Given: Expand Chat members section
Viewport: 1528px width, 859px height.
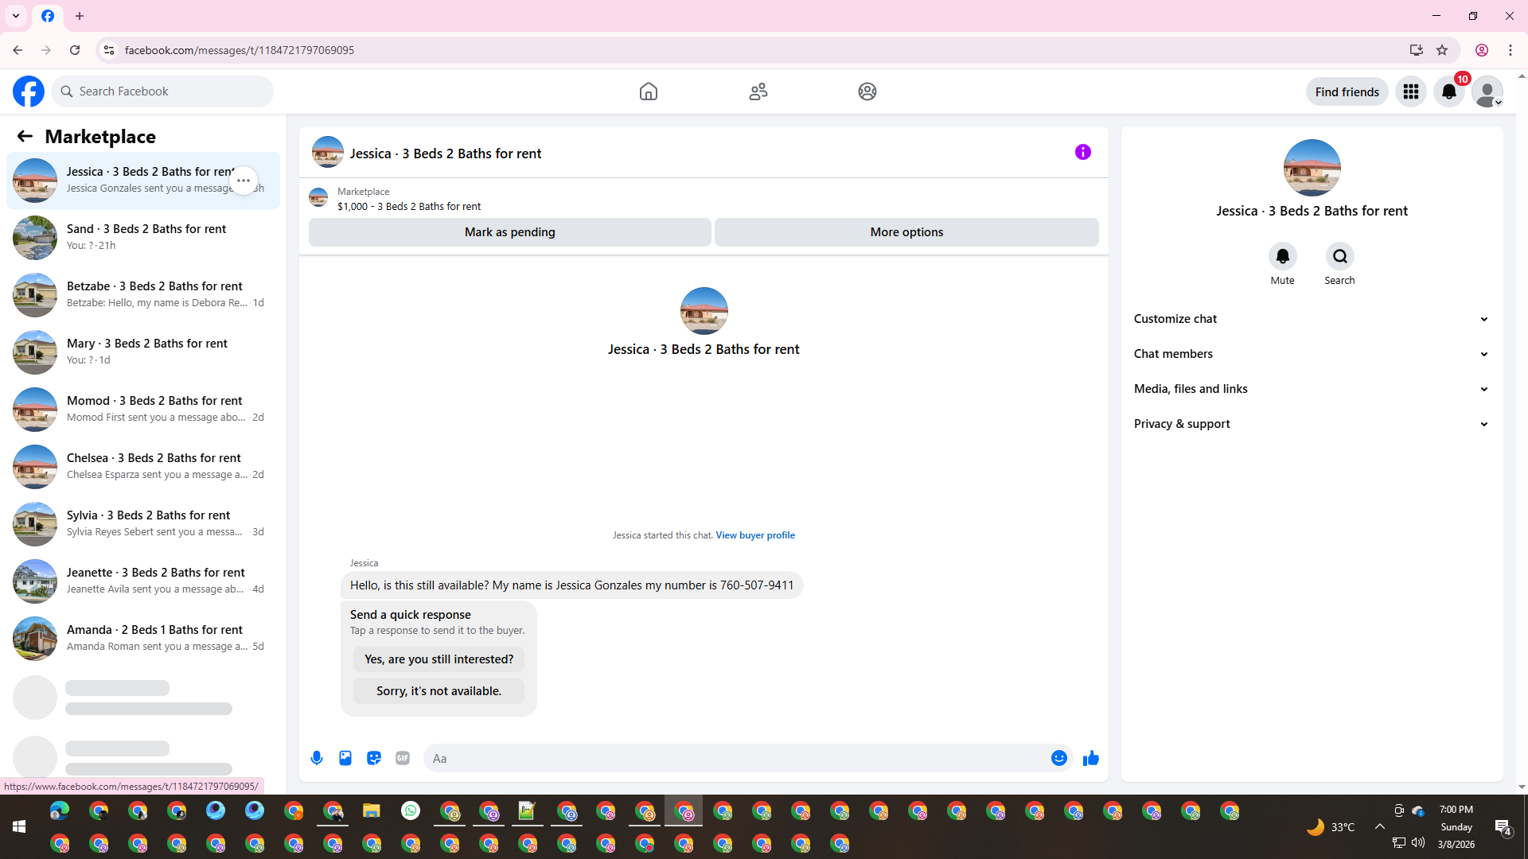Looking at the screenshot, I should pos(1311,354).
